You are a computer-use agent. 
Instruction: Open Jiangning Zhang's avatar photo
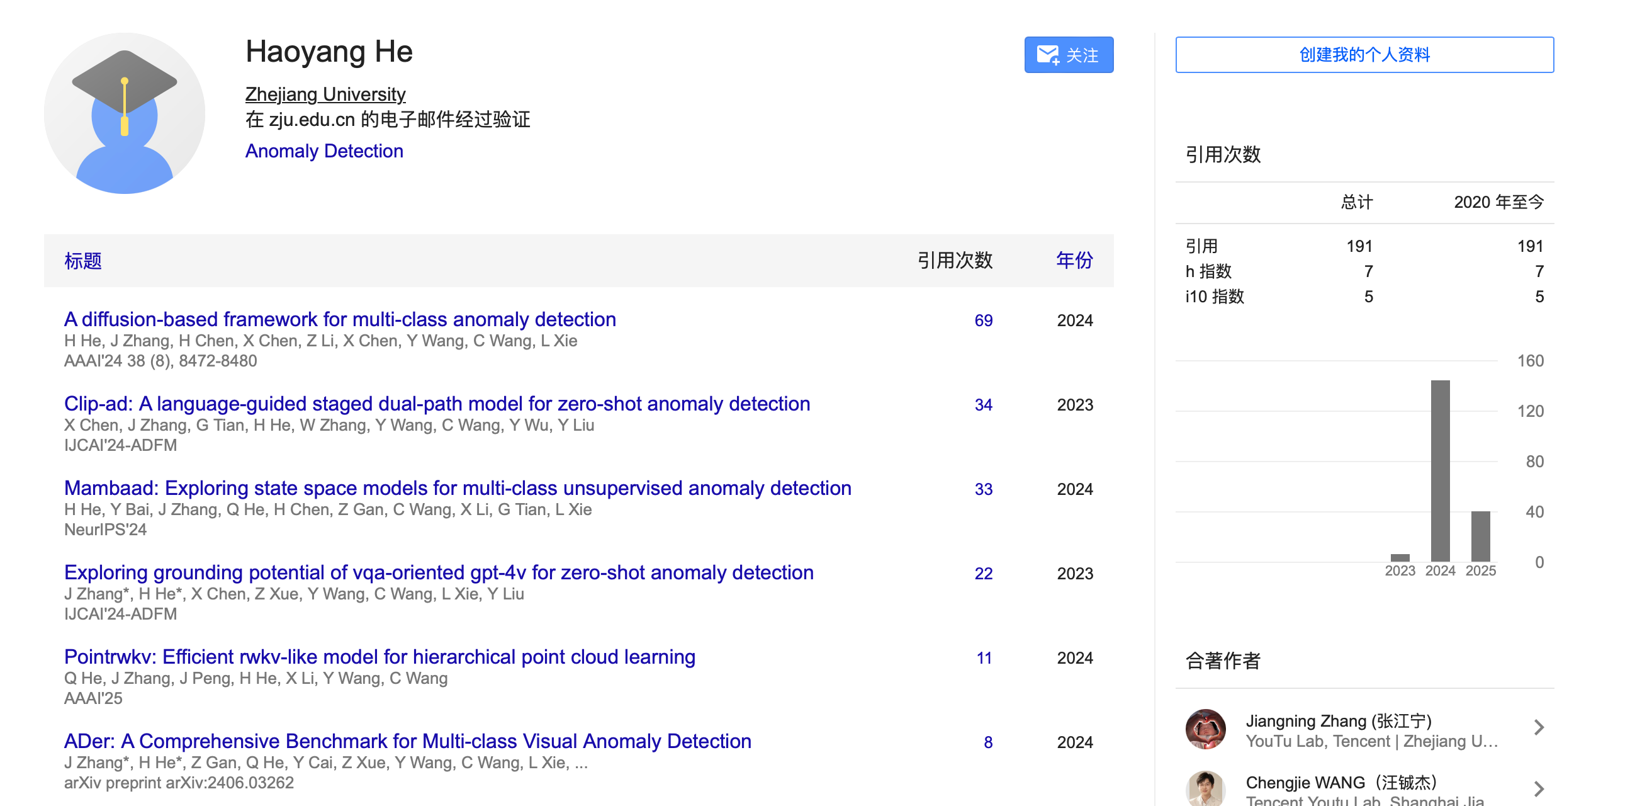[x=1205, y=729]
